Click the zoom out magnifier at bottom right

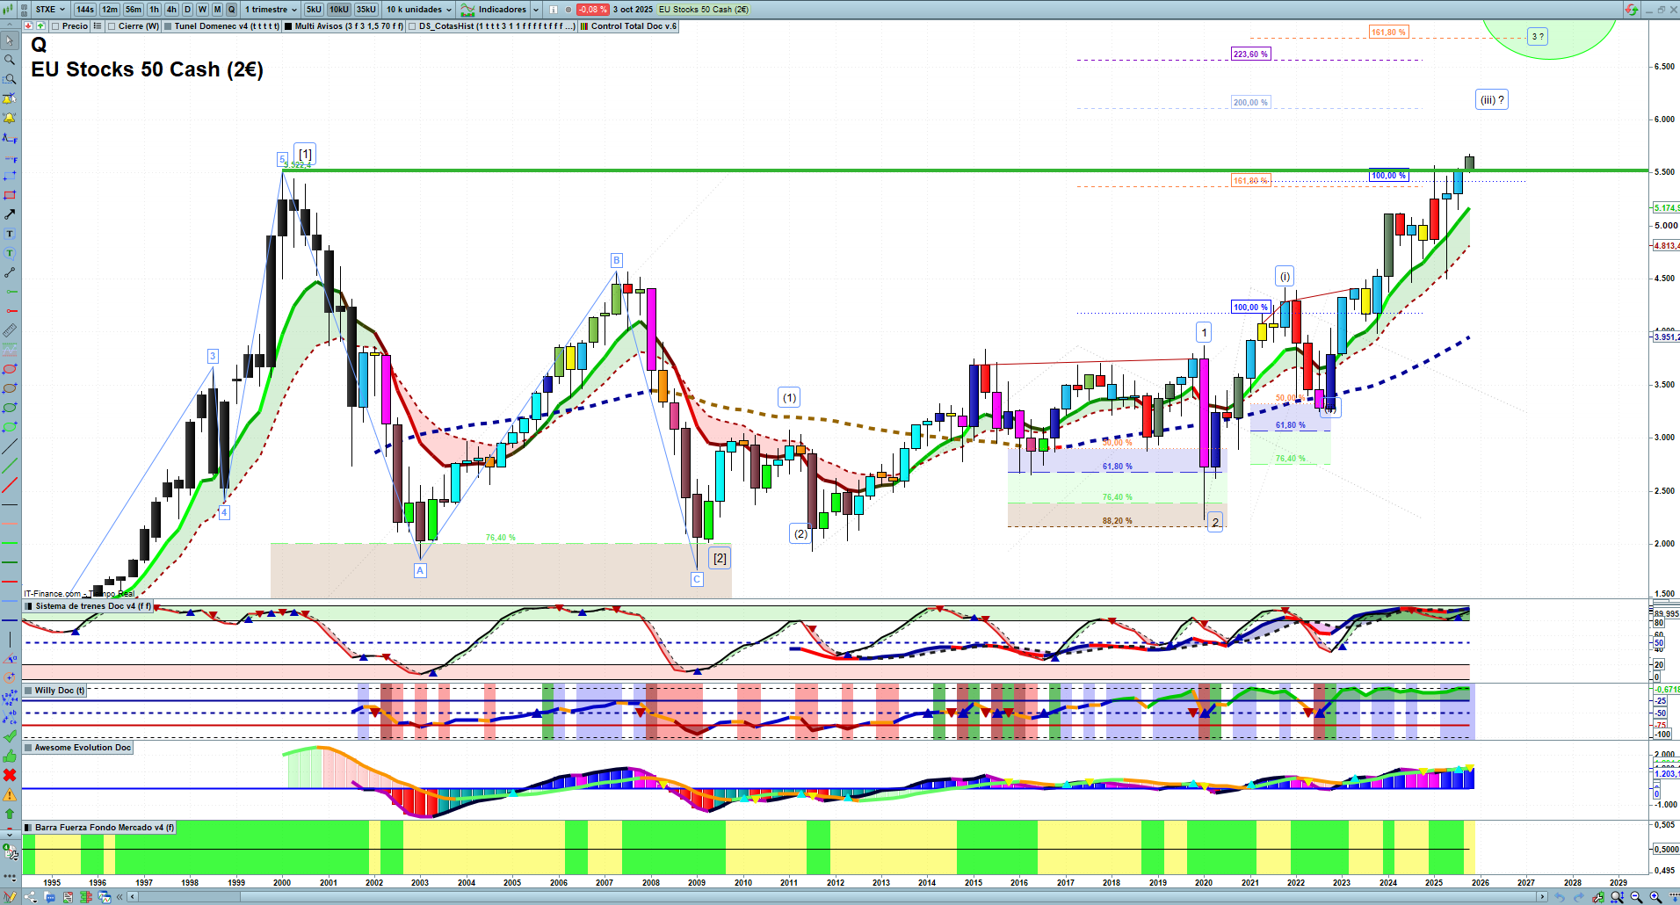[1636, 897]
